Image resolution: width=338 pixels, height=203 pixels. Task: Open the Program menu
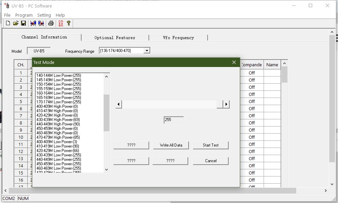[24, 15]
